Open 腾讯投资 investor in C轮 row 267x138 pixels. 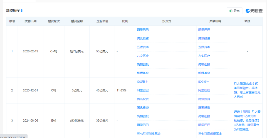pos(143,99)
